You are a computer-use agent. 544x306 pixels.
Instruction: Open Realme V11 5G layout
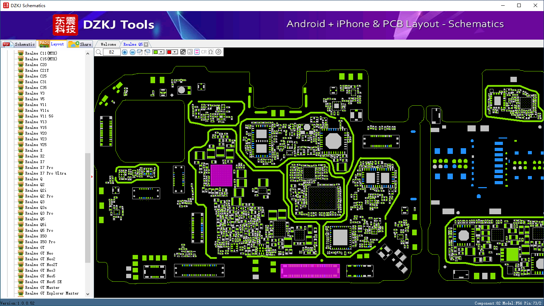coord(39,116)
